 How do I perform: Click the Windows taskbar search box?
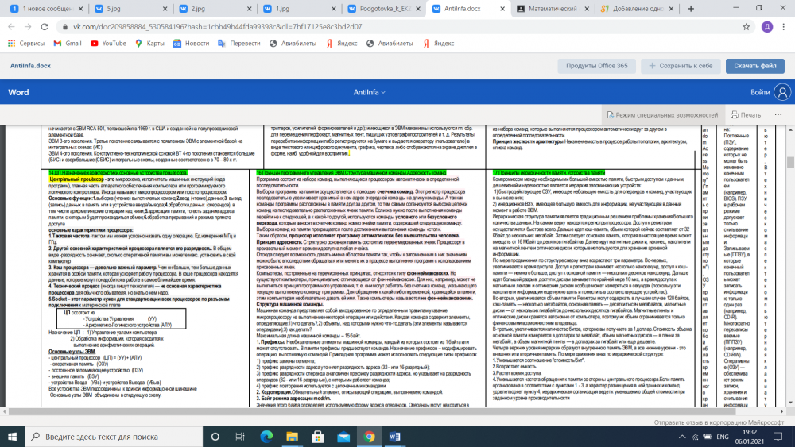(114, 437)
